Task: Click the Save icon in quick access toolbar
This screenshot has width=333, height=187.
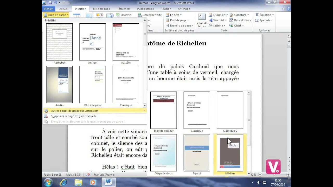Action: (50, 3)
